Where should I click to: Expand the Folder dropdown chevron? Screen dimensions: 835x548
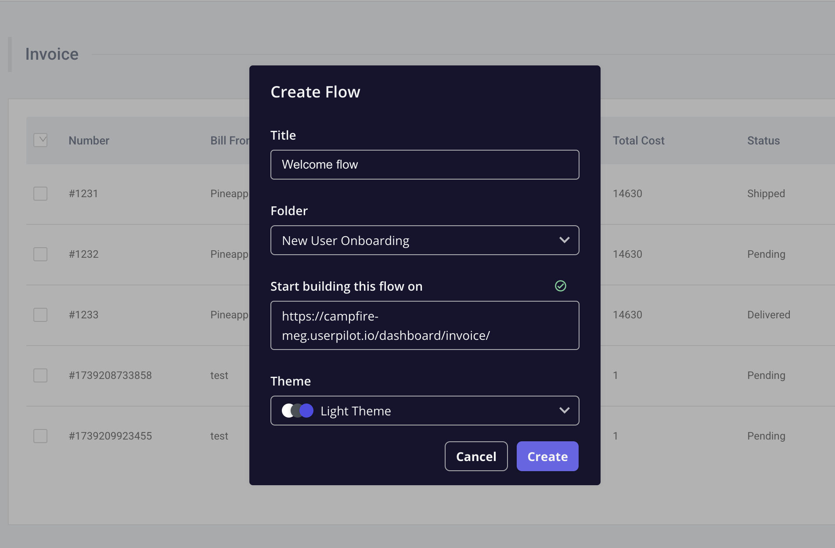point(565,240)
